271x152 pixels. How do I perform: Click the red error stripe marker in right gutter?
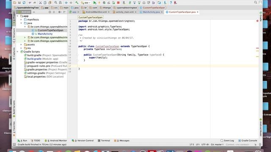(x=257, y=48)
